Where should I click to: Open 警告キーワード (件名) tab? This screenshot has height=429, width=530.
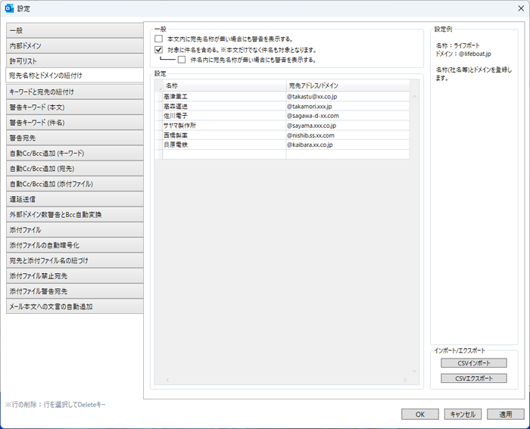click(x=75, y=123)
